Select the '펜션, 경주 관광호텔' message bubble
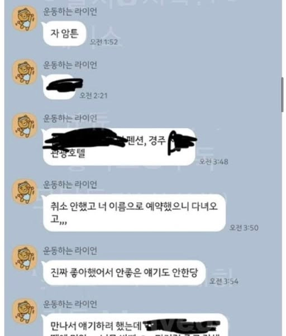Image resolution: width=286 pixels, height=336 pixels. coord(119,147)
